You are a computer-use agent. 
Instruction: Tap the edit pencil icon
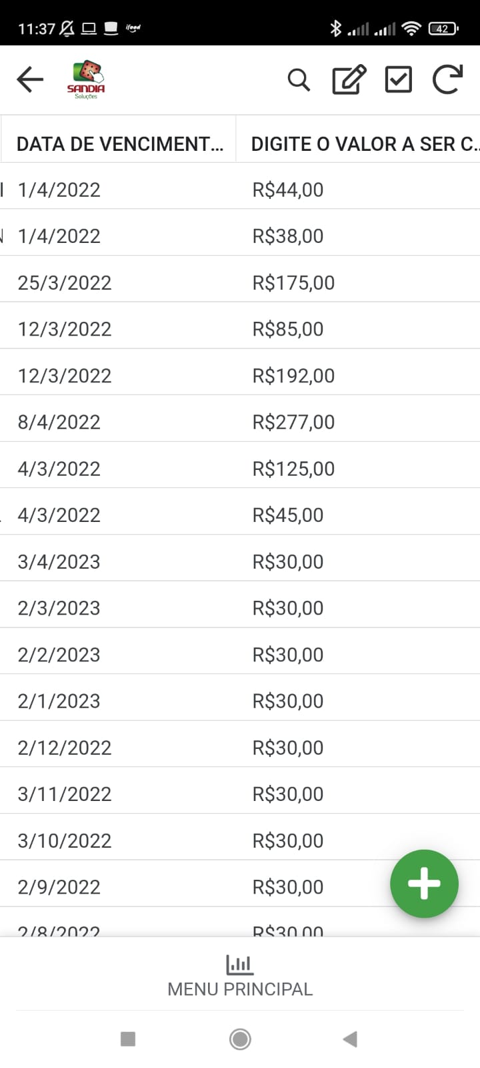(x=349, y=80)
